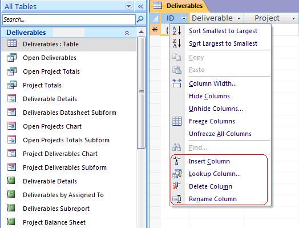
Task: Click the Deliverables group header
Action: (69, 33)
